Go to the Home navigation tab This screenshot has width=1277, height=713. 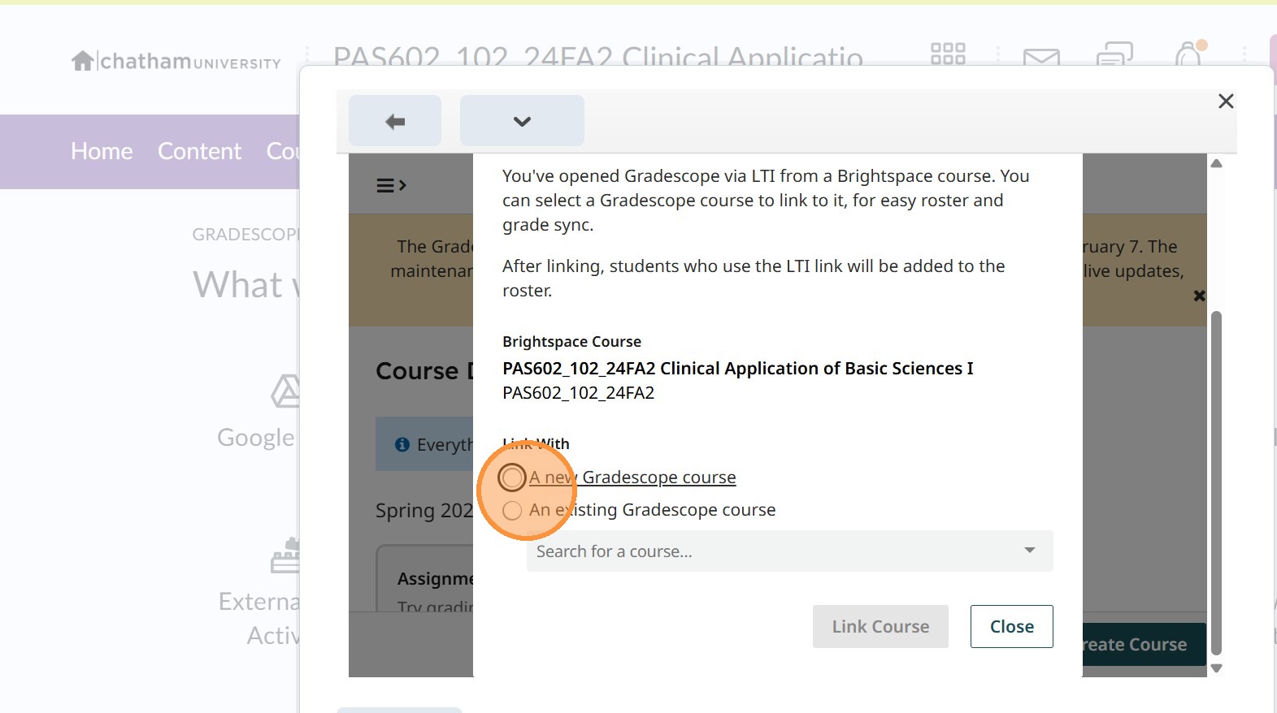point(102,151)
